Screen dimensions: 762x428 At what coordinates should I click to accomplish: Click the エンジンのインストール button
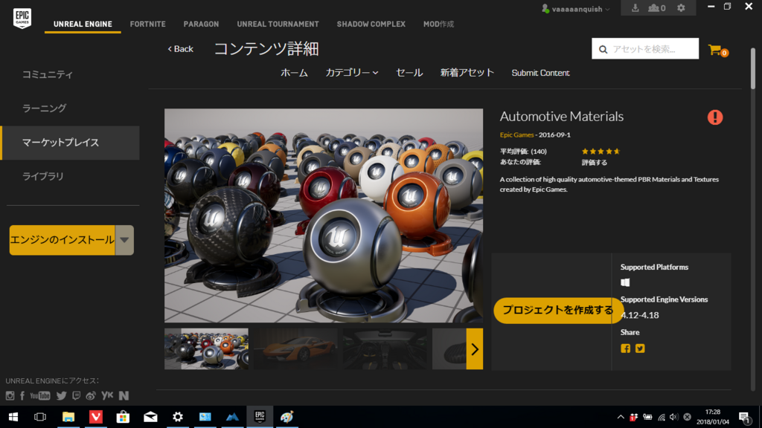[63, 240]
